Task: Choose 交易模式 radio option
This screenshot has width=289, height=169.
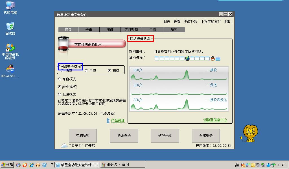Action: pos(59,94)
